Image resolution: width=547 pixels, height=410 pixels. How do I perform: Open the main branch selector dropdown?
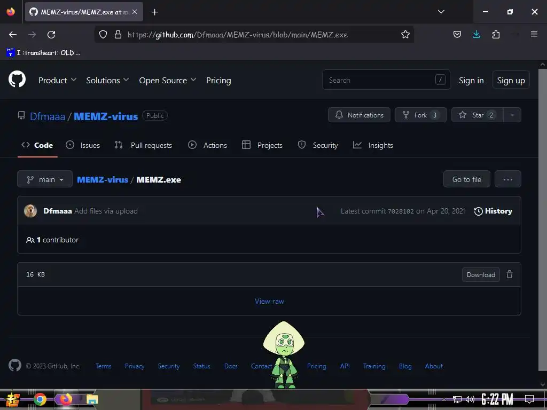(45, 179)
